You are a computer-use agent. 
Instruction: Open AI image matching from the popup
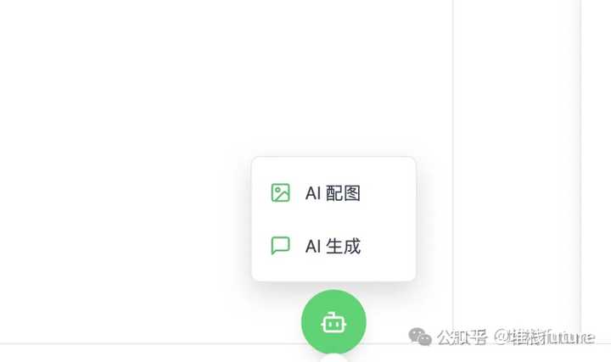334,193
